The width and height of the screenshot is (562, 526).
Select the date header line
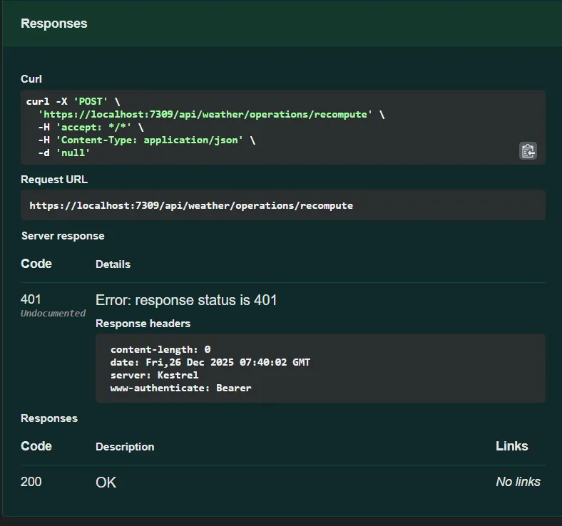click(210, 362)
